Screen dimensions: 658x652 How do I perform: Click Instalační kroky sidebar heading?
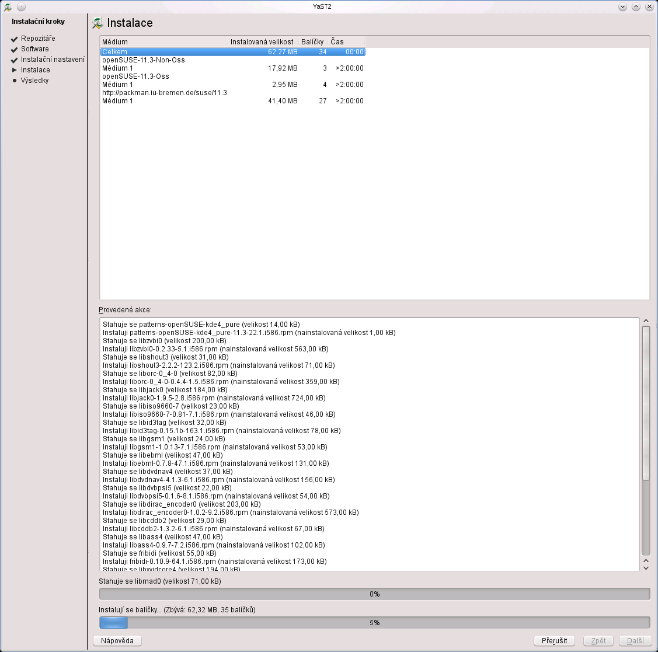click(x=38, y=22)
